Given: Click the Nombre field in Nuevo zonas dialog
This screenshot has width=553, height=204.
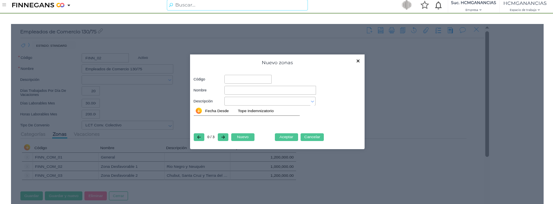Looking at the screenshot, I should click(270, 90).
